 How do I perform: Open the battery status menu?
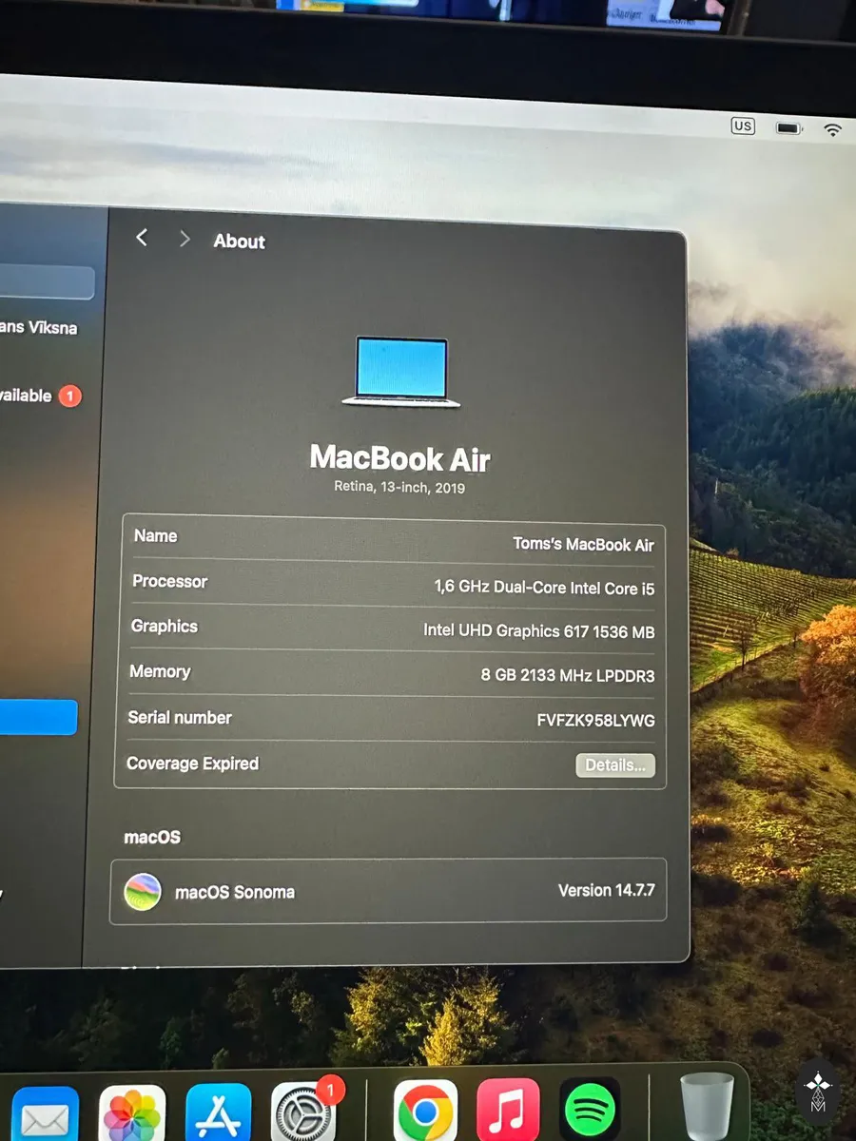pyautogui.click(x=788, y=127)
